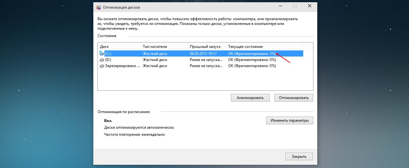Sort the list by the Диск column header
This screenshot has height=168, width=409.
click(x=119, y=47)
